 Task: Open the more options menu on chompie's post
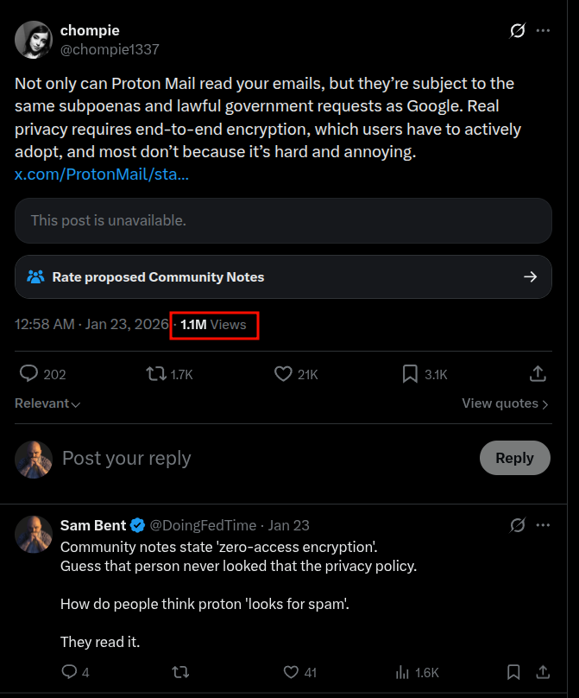click(543, 30)
